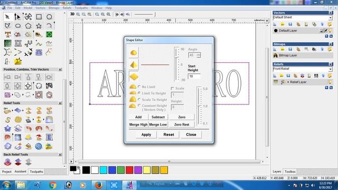Select the Scale To Height option
This screenshot has width=338, height=190.
pos(139,100)
